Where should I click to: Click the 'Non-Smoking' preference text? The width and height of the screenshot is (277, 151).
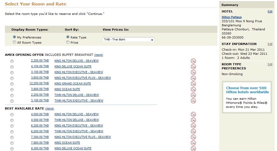(x=232, y=74)
